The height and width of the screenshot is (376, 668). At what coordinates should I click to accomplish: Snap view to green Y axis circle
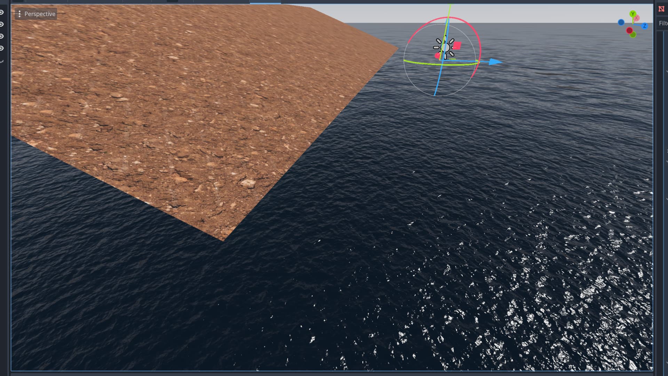(x=633, y=14)
